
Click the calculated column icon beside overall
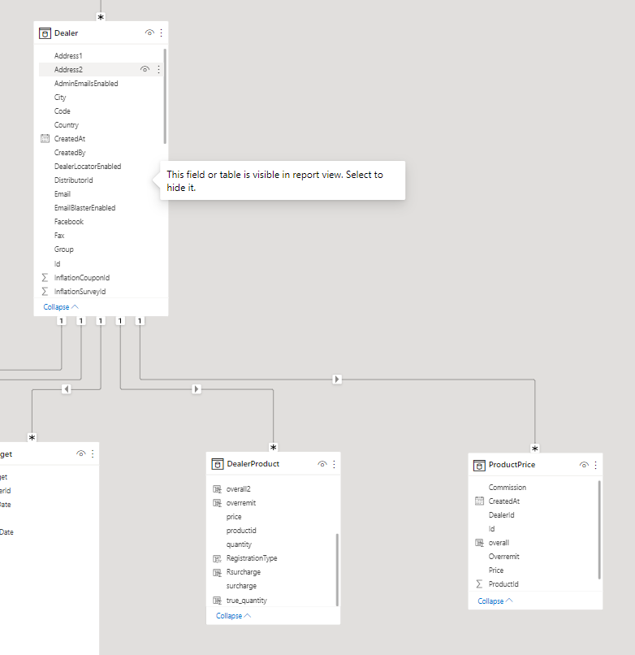[x=480, y=543]
